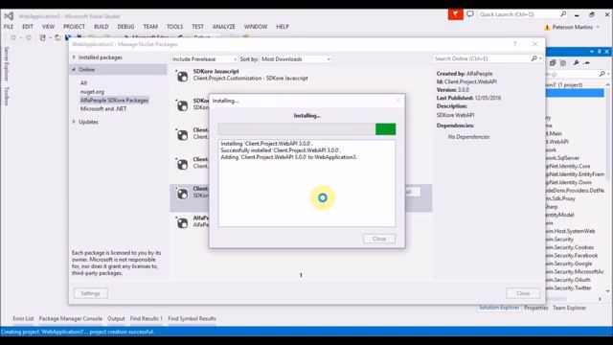The height and width of the screenshot is (345, 613).
Task: Select the All source under Online
Action: (x=83, y=83)
